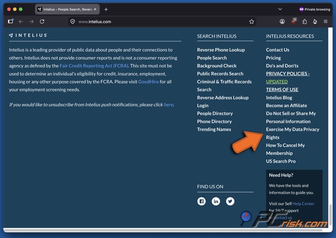Viewport: 336px width, 238px height.
Task: Click the flame forget button icon
Action: point(315,21)
